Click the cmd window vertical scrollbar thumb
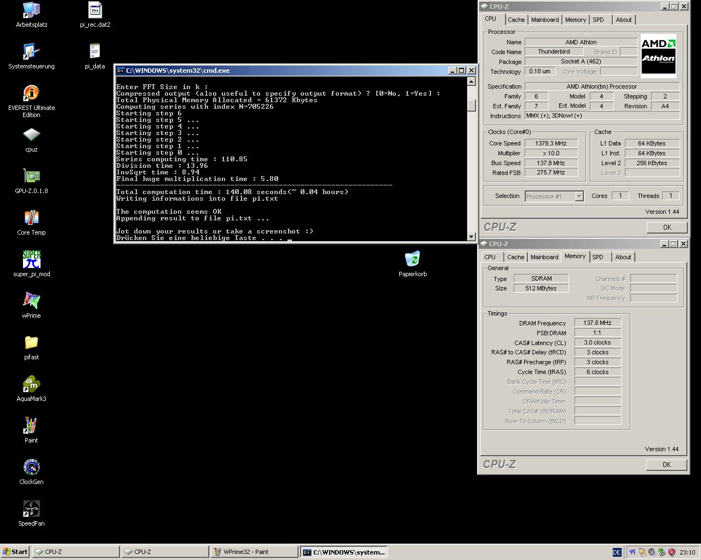The image size is (701, 560). 471,106
